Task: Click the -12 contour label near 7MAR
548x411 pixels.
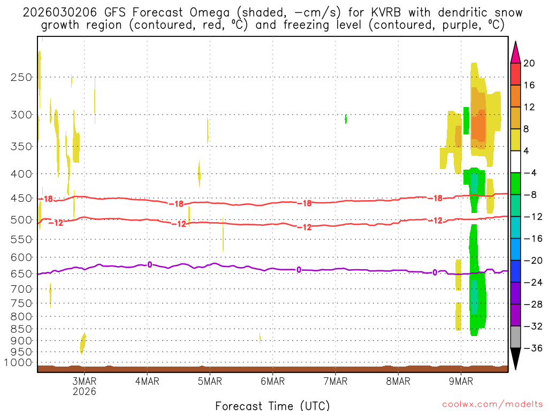Action: coord(305,227)
